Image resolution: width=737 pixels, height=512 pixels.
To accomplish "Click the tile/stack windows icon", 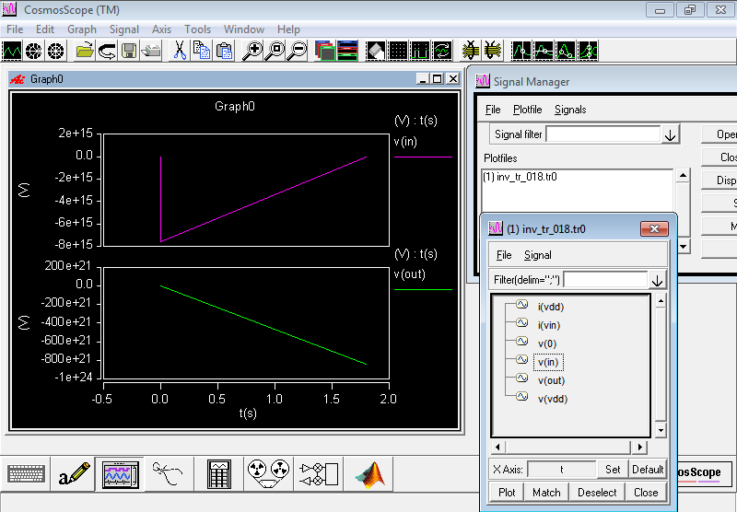I will point(347,51).
